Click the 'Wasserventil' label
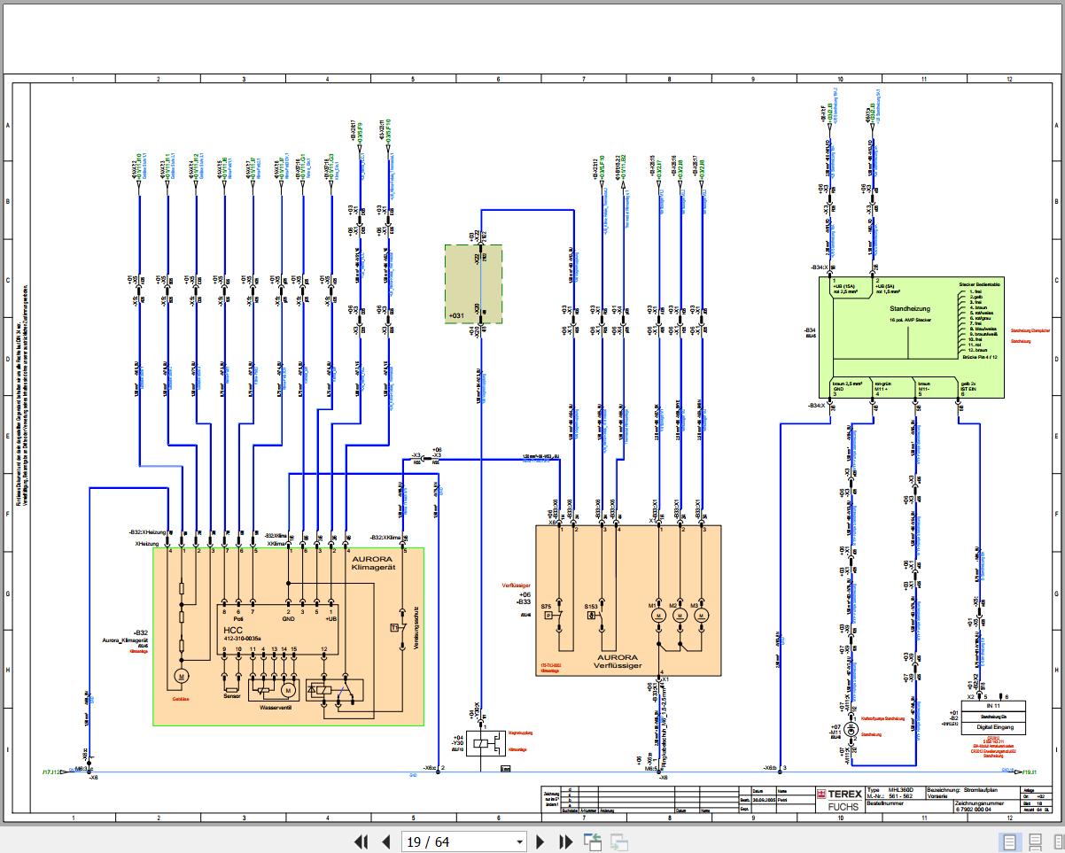The image size is (1065, 853). click(x=276, y=709)
